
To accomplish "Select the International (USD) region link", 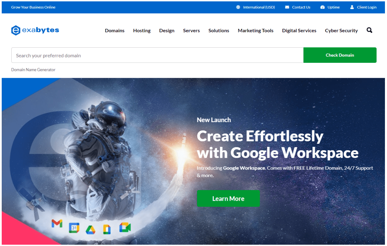I will [259, 7].
